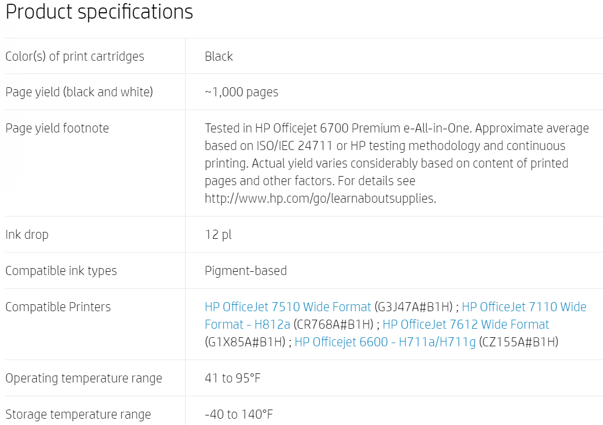Click the learnaboutsupplies URL text
Viewport: 603px width, 425px height.
pos(320,198)
